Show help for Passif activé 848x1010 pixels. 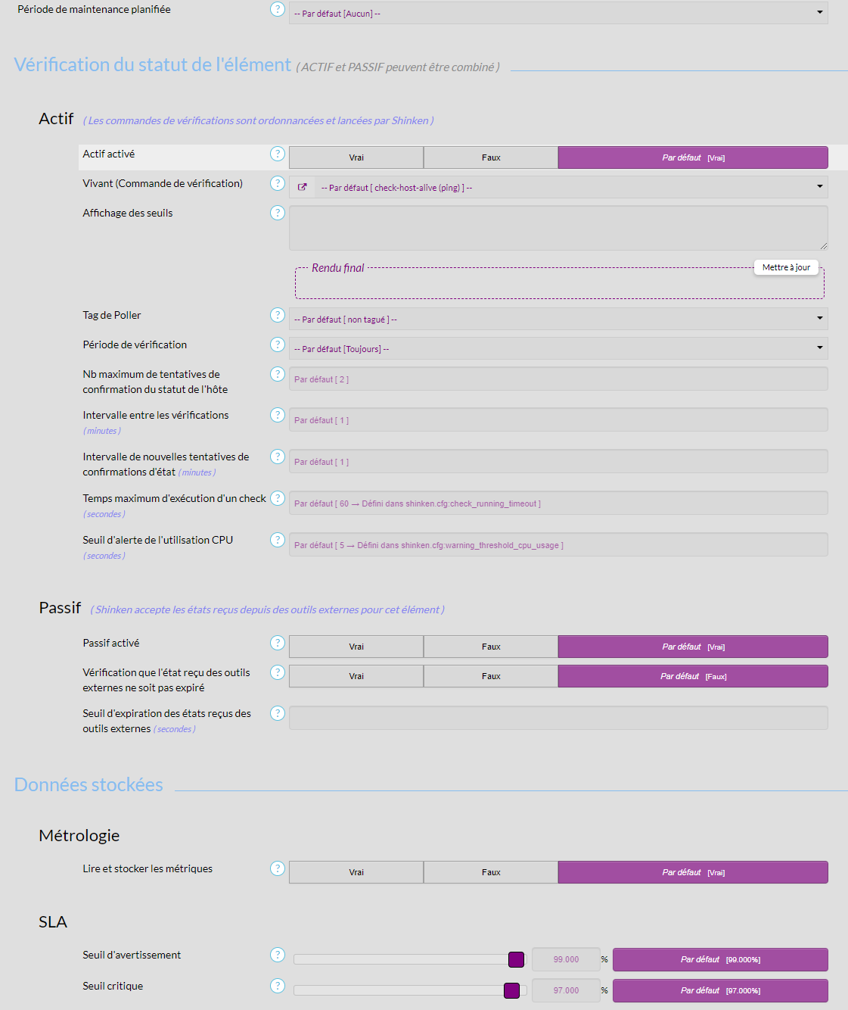278,643
